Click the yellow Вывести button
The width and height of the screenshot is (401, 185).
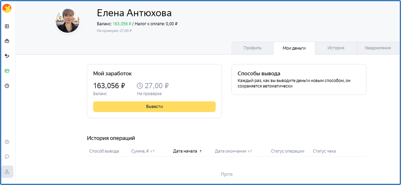pyautogui.click(x=154, y=107)
